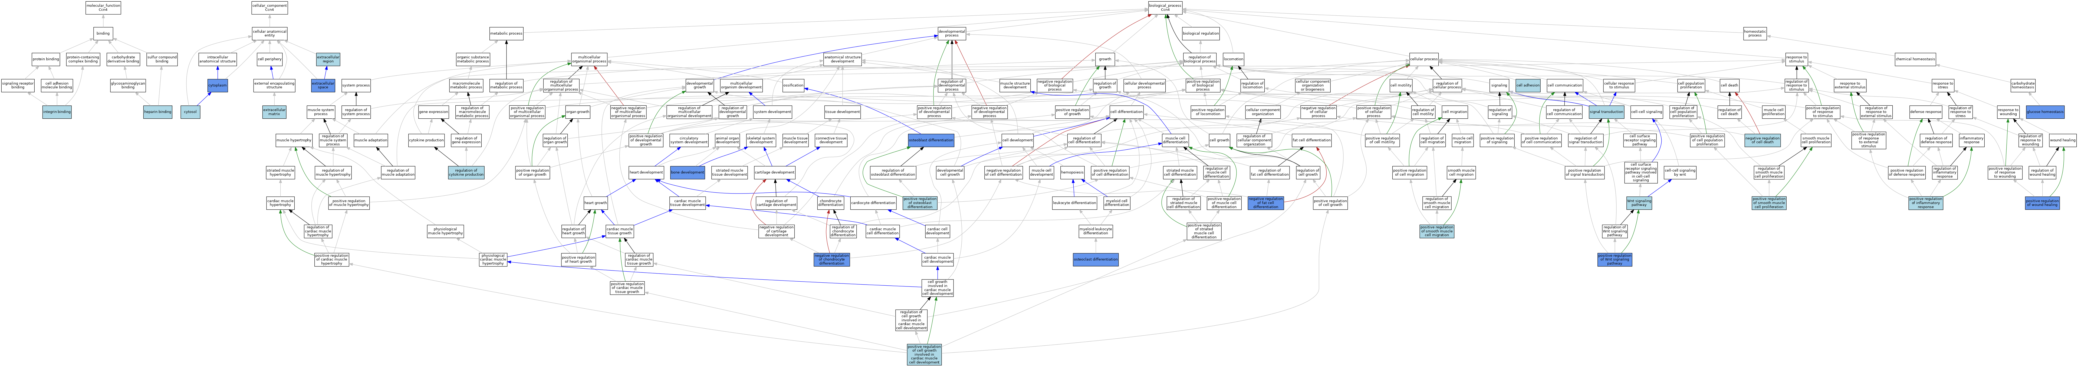
Task: Click the molecular_function root node
Action: click(103, 8)
